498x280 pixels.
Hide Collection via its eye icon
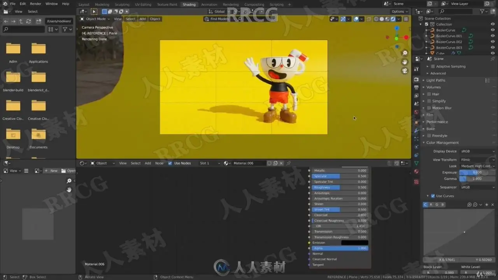point(493,24)
